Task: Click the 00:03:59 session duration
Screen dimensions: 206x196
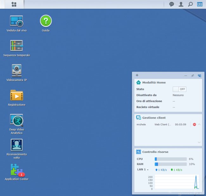Action: pos(181,124)
